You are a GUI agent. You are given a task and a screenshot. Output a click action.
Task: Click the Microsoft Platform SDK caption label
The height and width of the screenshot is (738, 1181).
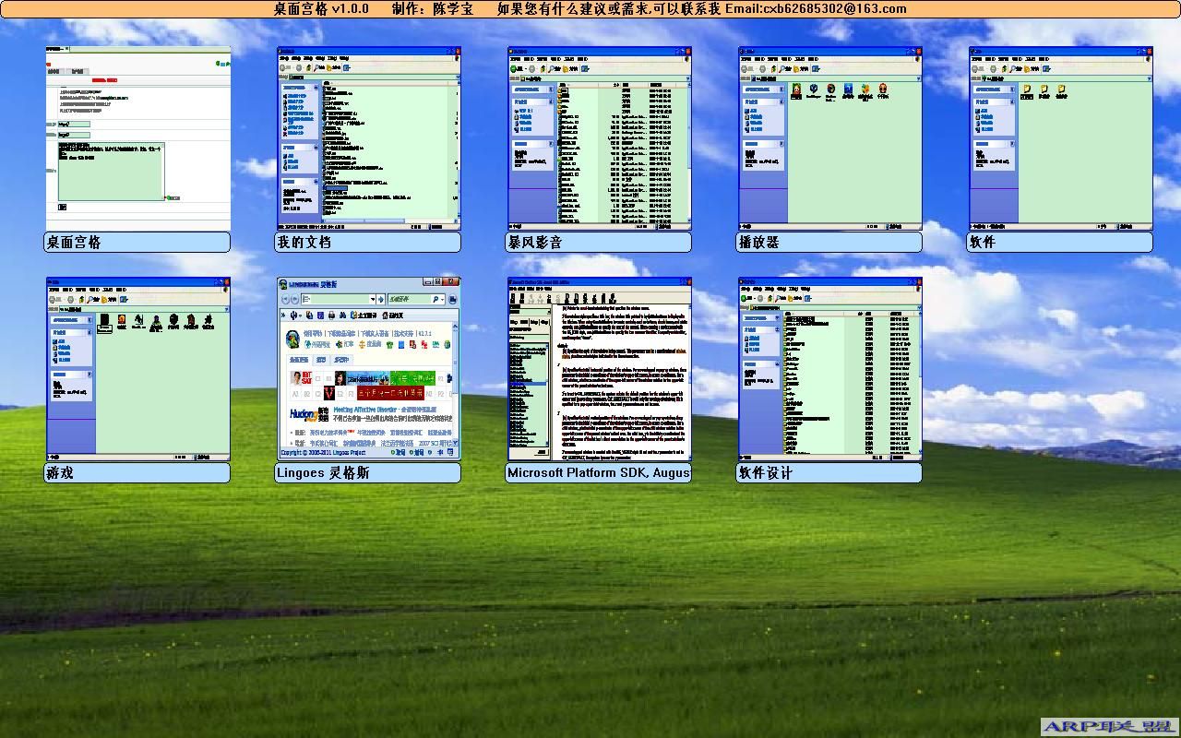(599, 472)
